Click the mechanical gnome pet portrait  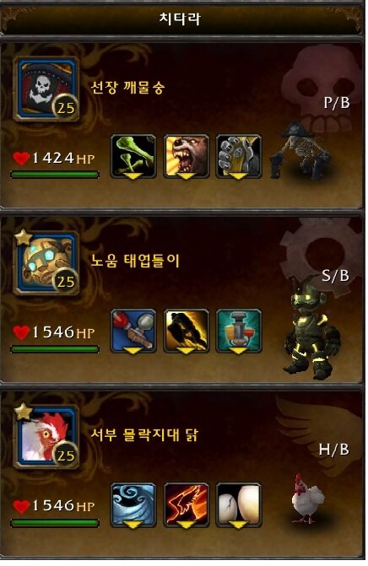click(x=46, y=263)
